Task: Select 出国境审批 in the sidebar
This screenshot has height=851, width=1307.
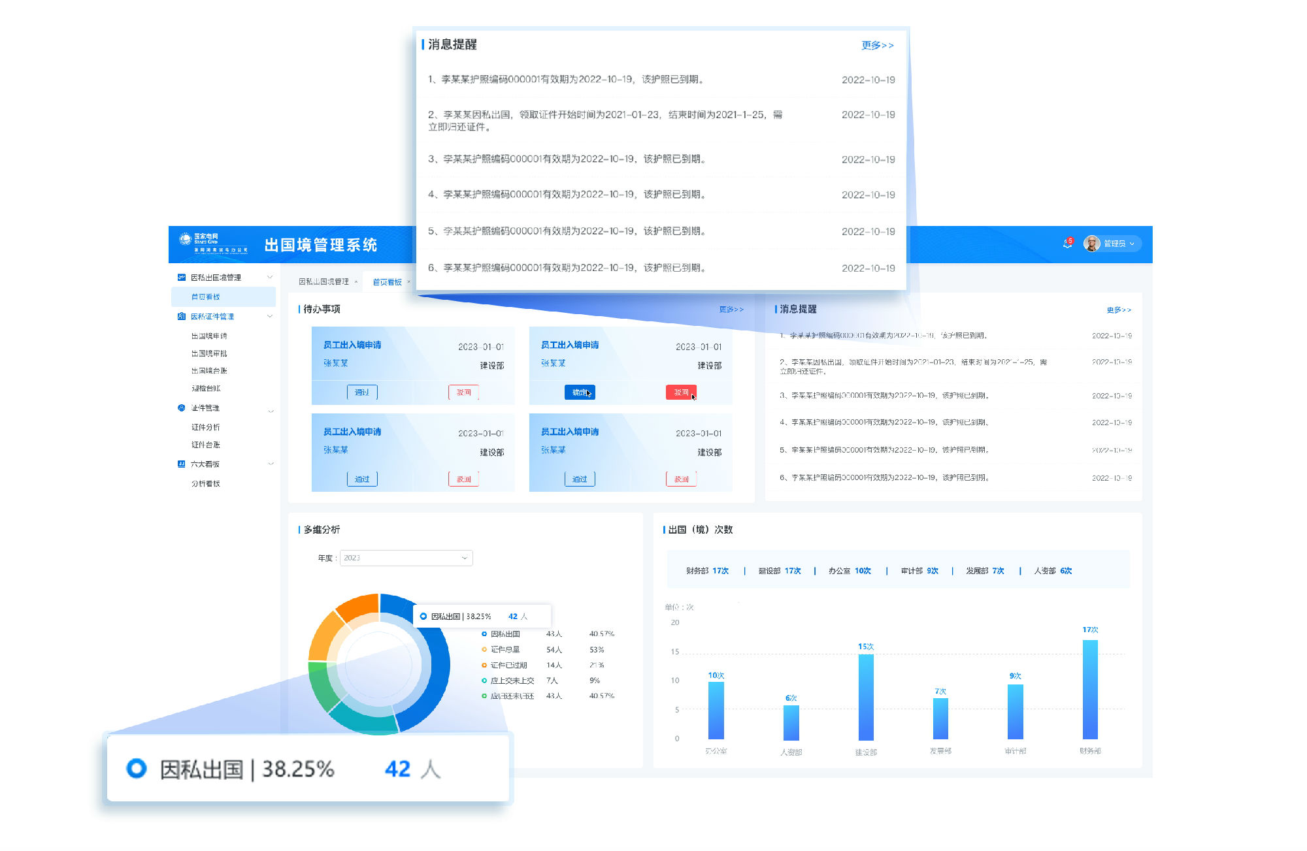Action: pyautogui.click(x=209, y=353)
